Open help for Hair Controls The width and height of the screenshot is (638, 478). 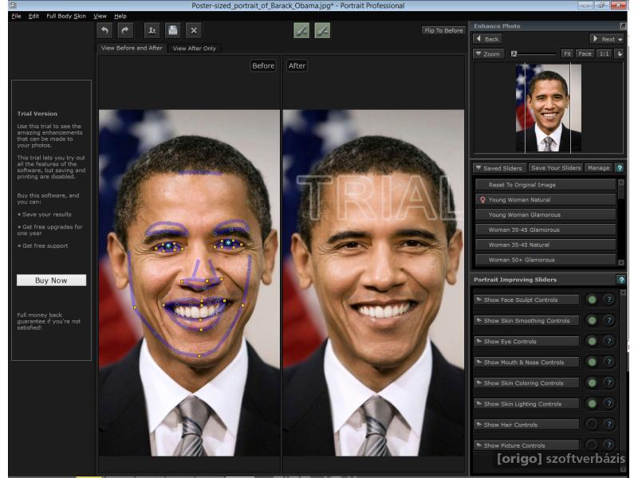pyautogui.click(x=609, y=425)
